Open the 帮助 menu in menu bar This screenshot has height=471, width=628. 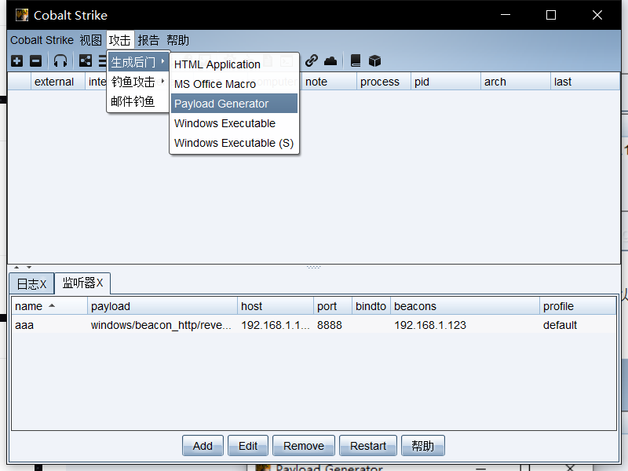[178, 40]
